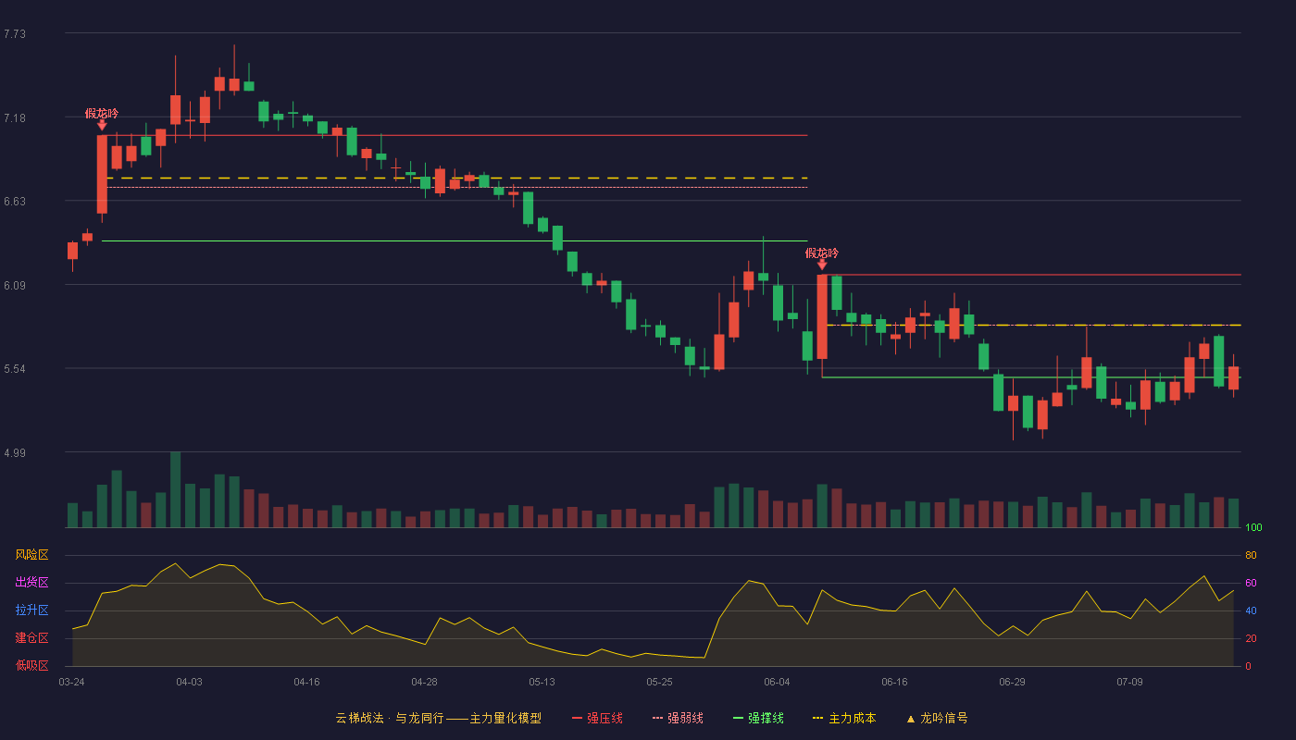Click the green 100 indicator scale value
Image resolution: width=1296 pixels, height=740 pixels.
pyautogui.click(x=1253, y=528)
